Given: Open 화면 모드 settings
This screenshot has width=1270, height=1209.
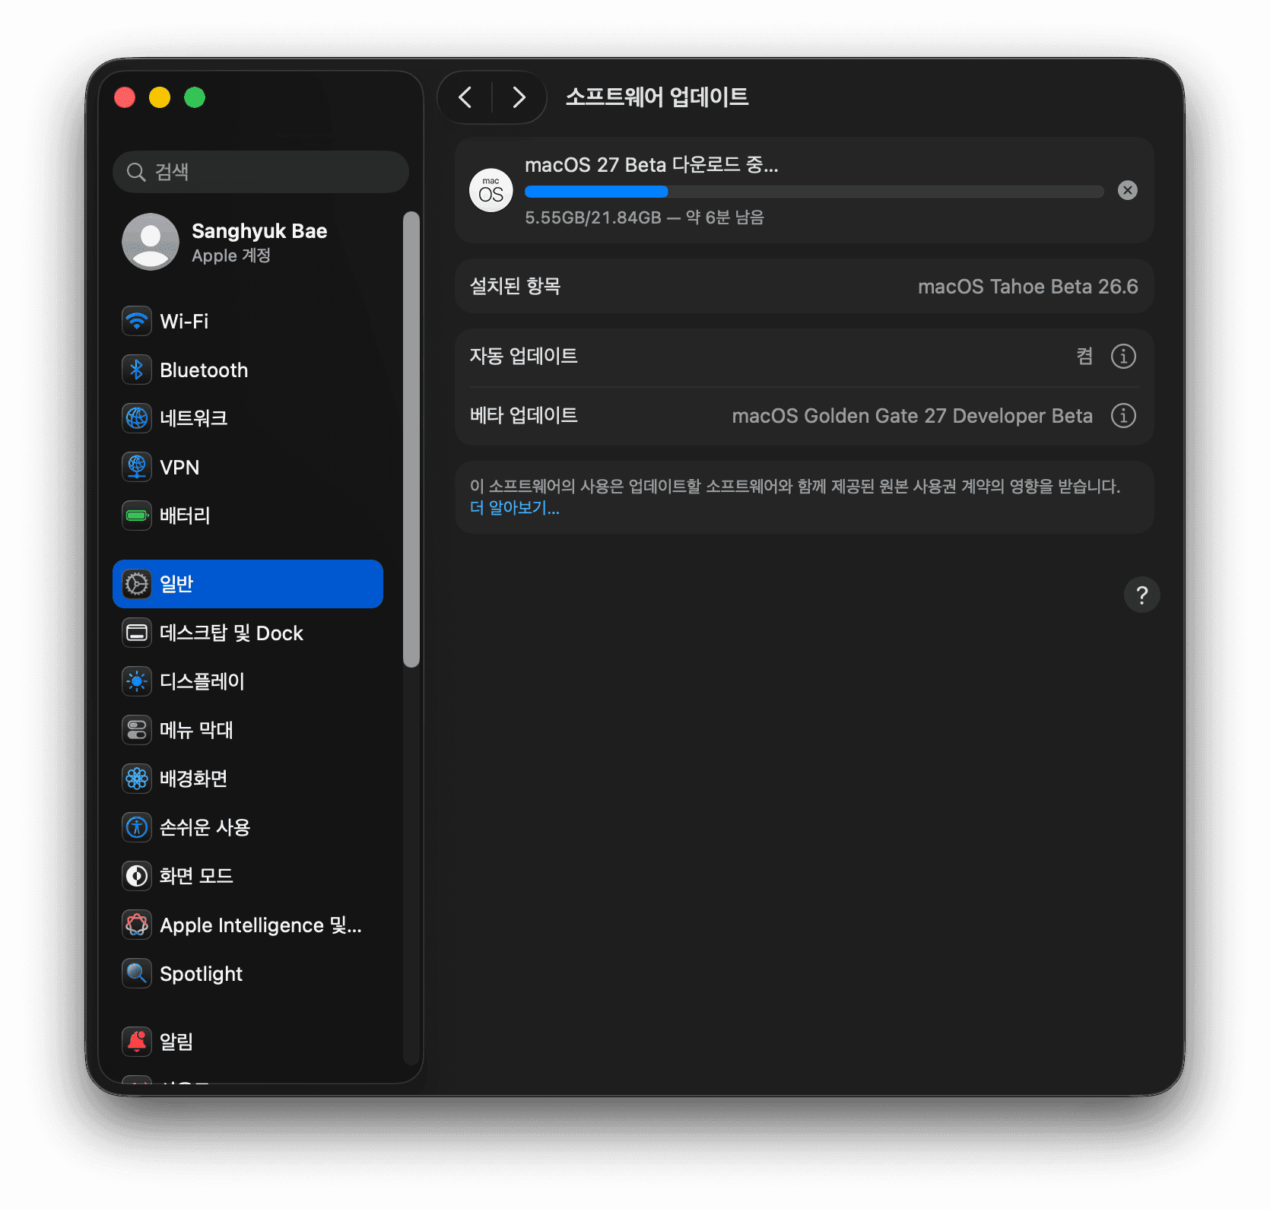Looking at the screenshot, I should [248, 876].
